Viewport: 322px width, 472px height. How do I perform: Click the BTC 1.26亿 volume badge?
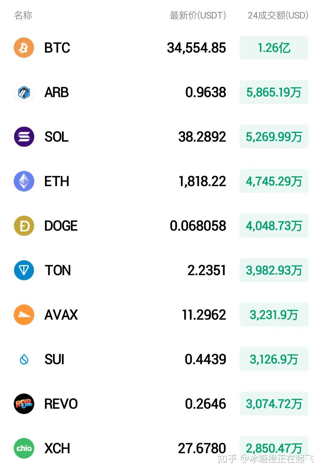click(274, 47)
